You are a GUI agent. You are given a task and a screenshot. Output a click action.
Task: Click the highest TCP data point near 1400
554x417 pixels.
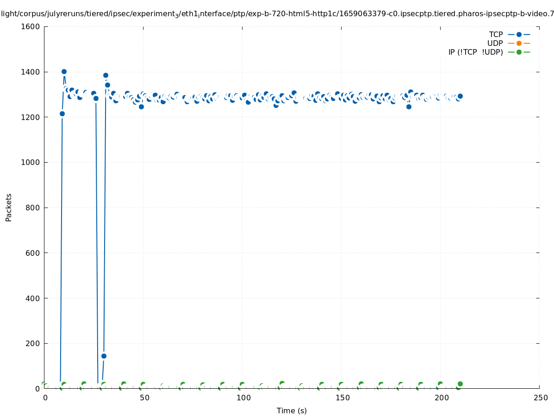coord(64,71)
